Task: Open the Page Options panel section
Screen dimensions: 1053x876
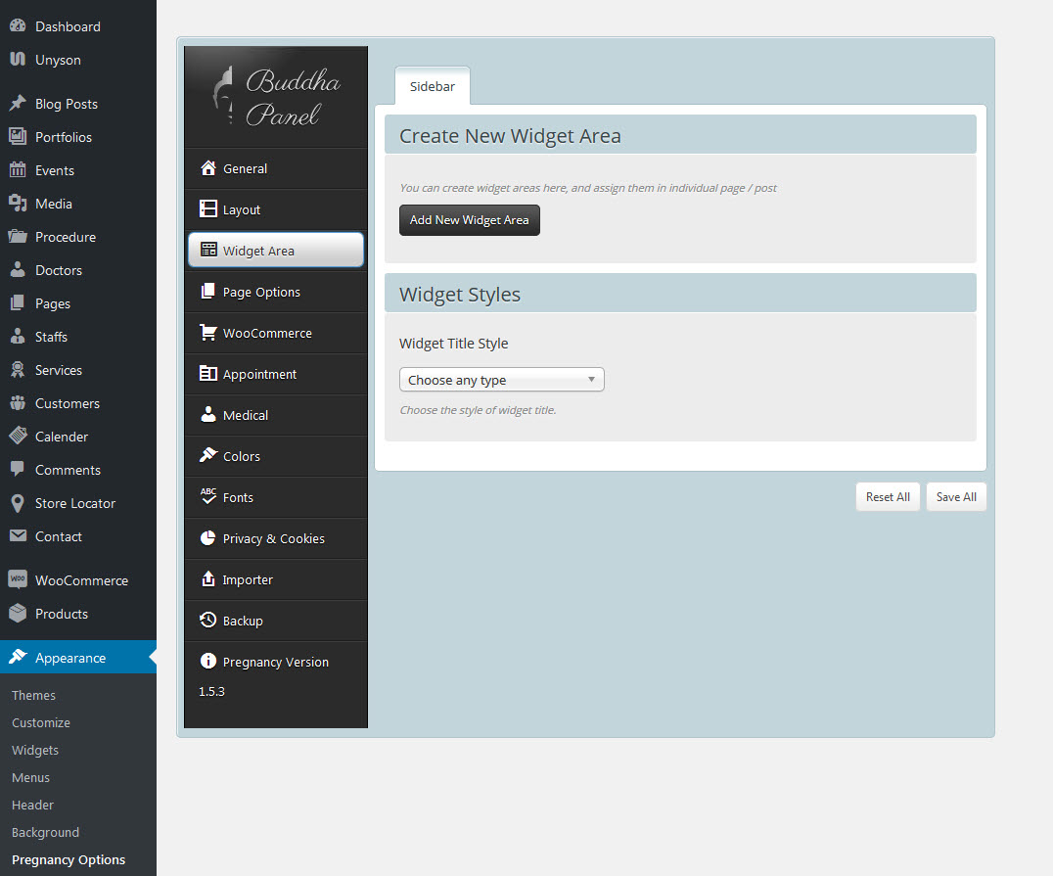Action: [261, 292]
